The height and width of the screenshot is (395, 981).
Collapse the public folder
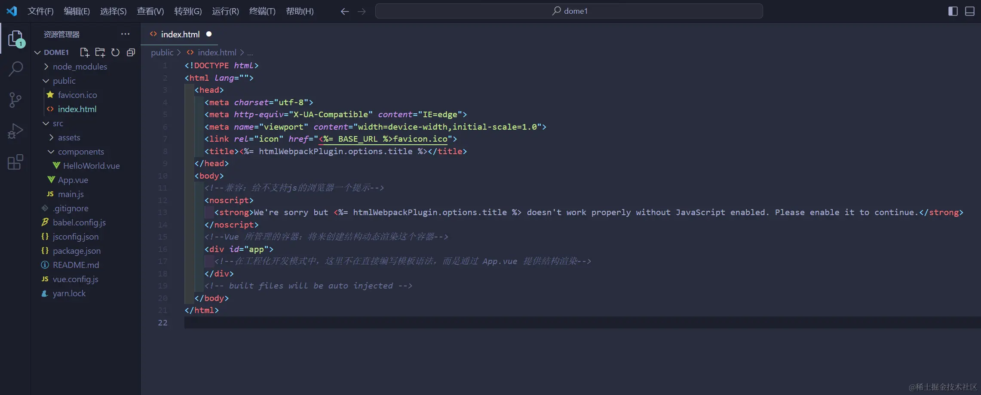[64, 81]
